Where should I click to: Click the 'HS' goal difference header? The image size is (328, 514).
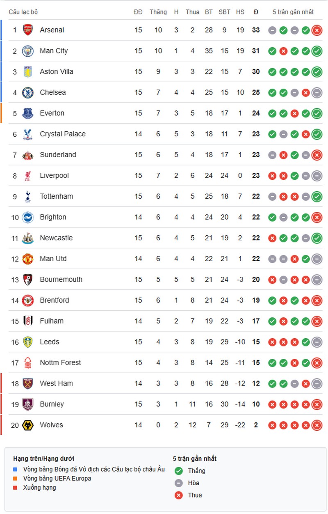[240, 12]
